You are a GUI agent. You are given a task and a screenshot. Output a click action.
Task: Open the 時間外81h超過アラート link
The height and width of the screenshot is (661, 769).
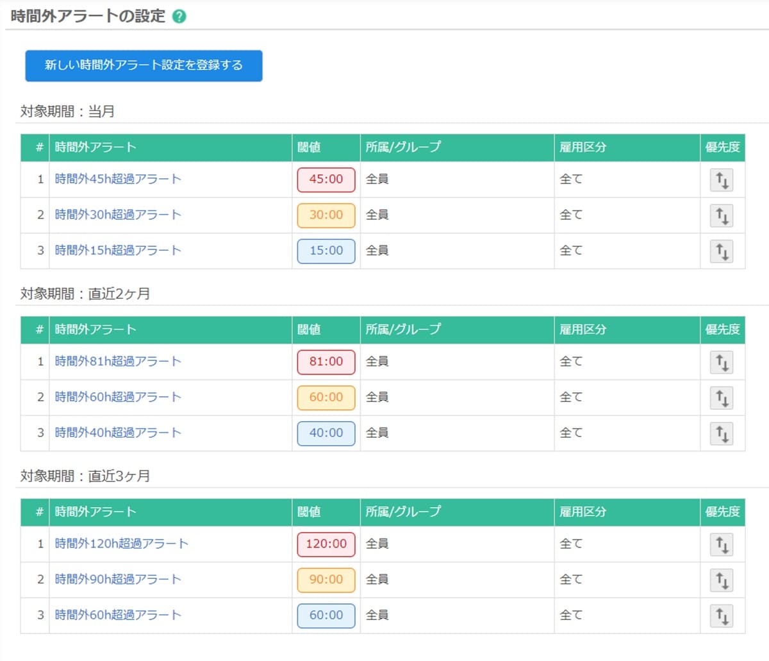click(x=117, y=361)
